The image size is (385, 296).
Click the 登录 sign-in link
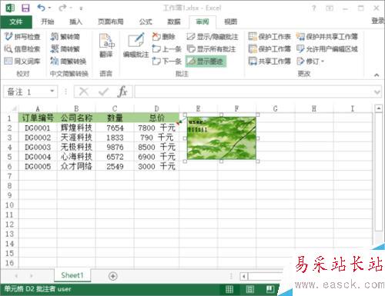coord(378,21)
